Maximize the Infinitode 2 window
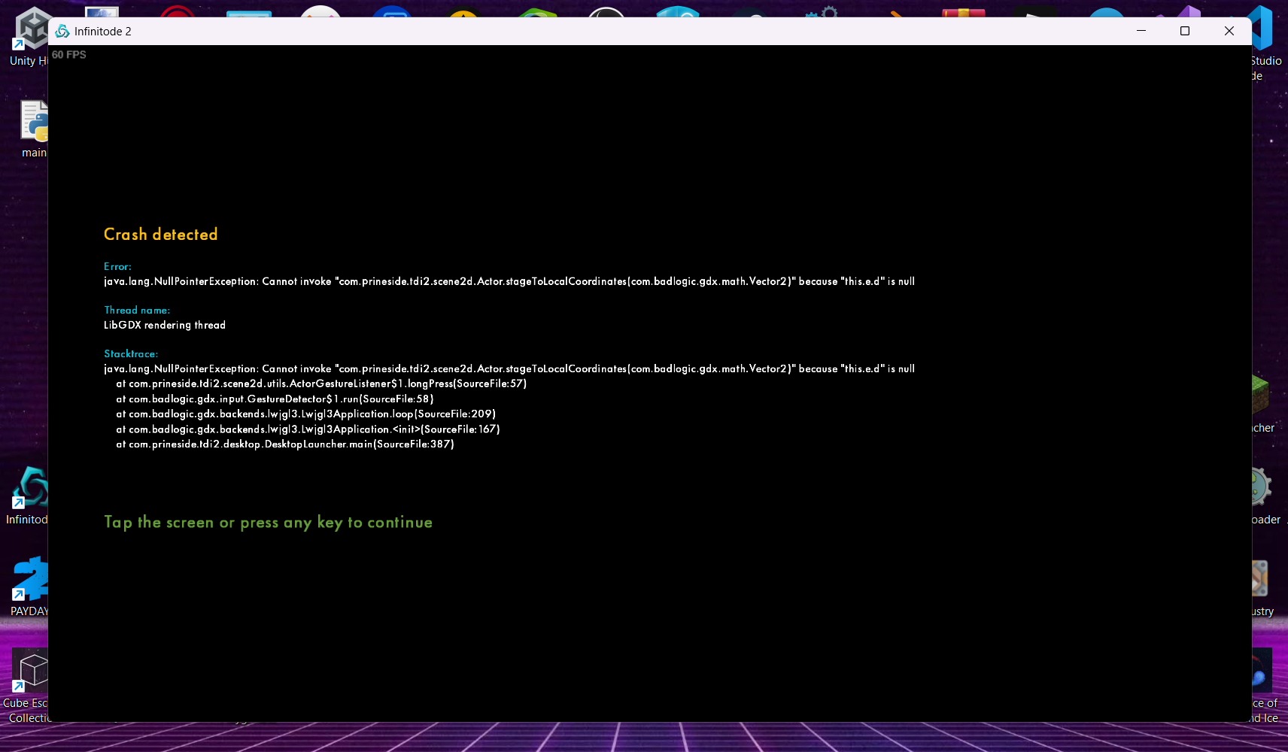This screenshot has width=1288, height=752. pos(1185,31)
